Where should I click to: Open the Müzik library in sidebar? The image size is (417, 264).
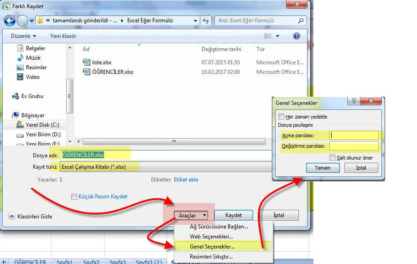(x=33, y=58)
